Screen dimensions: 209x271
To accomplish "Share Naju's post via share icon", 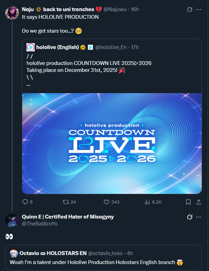I will (x=199, y=202).
